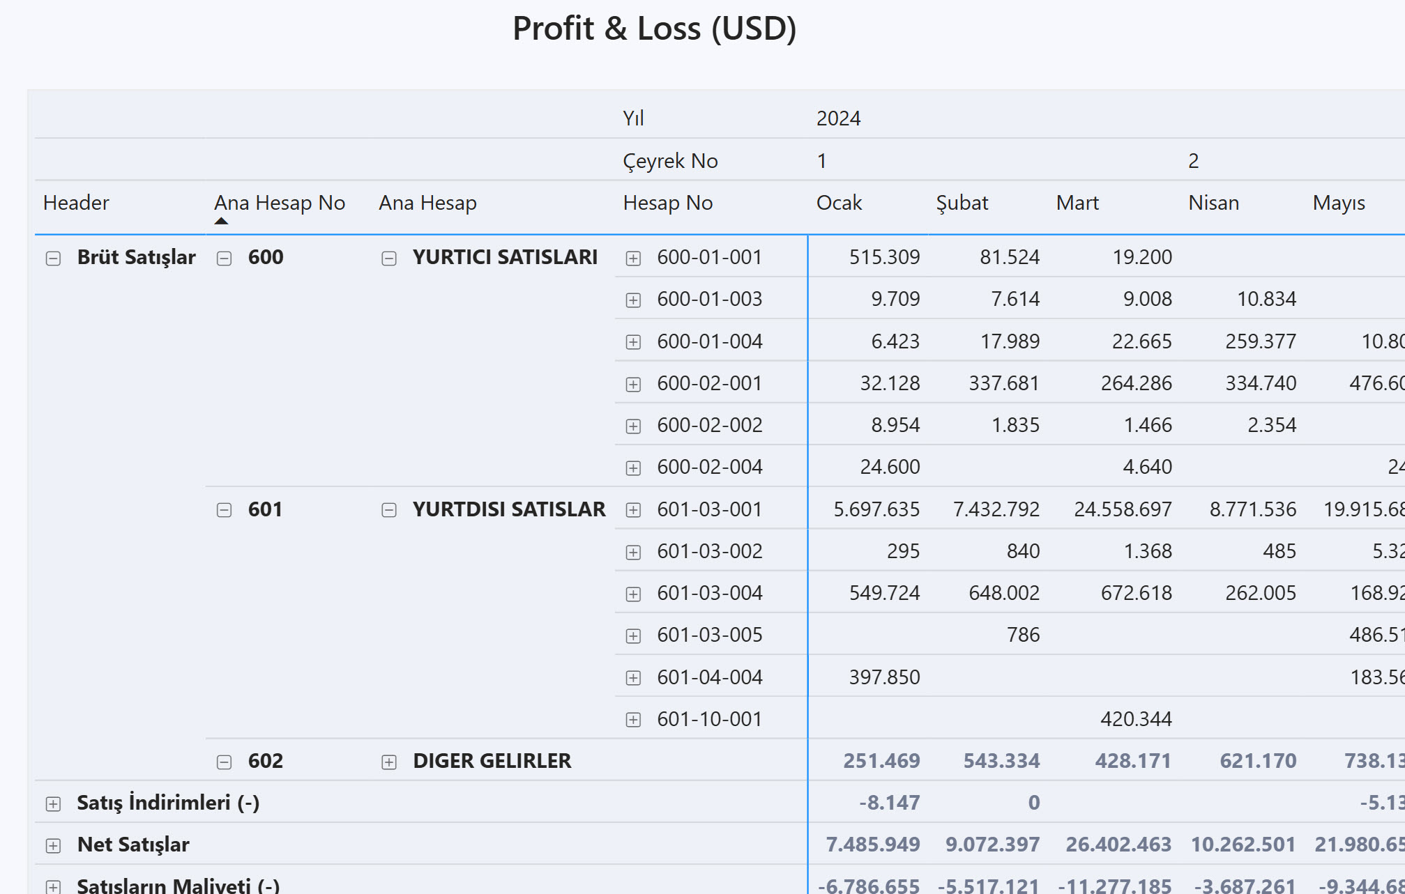
Task: Select Nisan value 8.771.536
Action: [x=1253, y=509]
